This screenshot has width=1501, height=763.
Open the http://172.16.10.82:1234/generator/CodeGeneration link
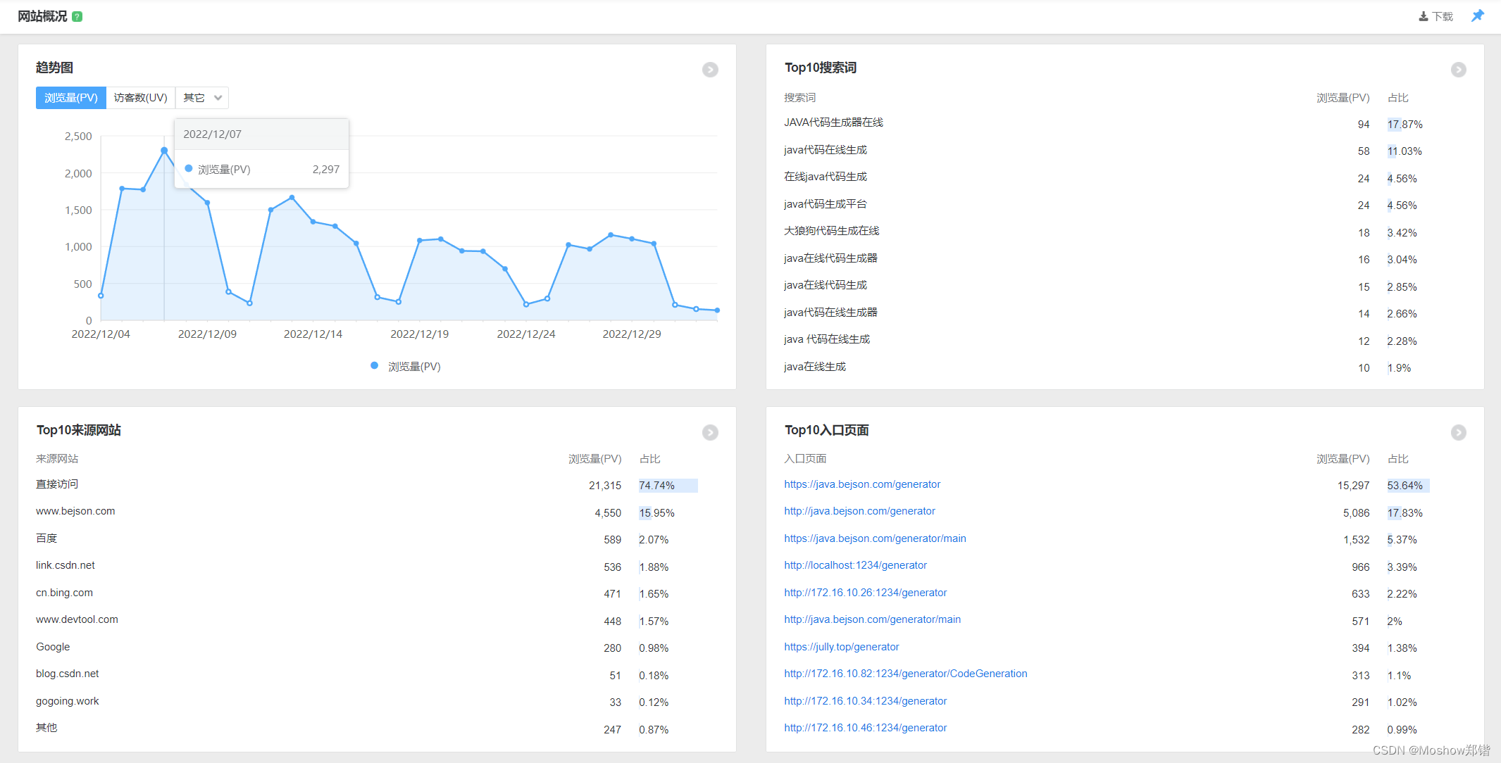pyautogui.click(x=905, y=674)
